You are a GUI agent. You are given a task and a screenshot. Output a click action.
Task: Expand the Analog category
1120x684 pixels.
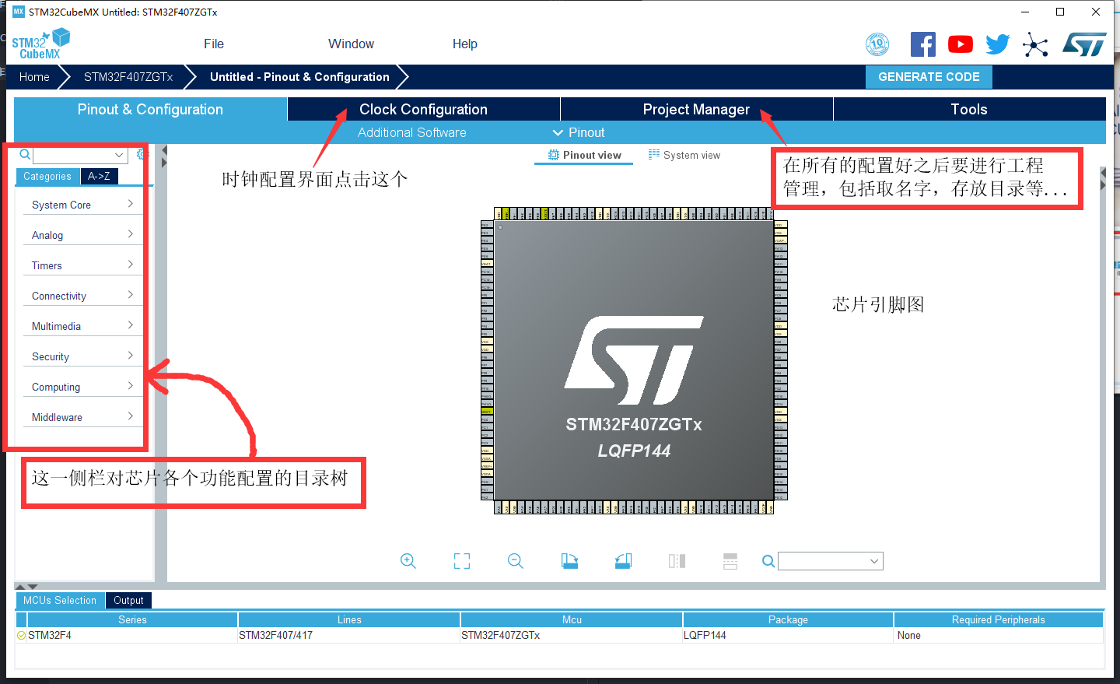(82, 235)
